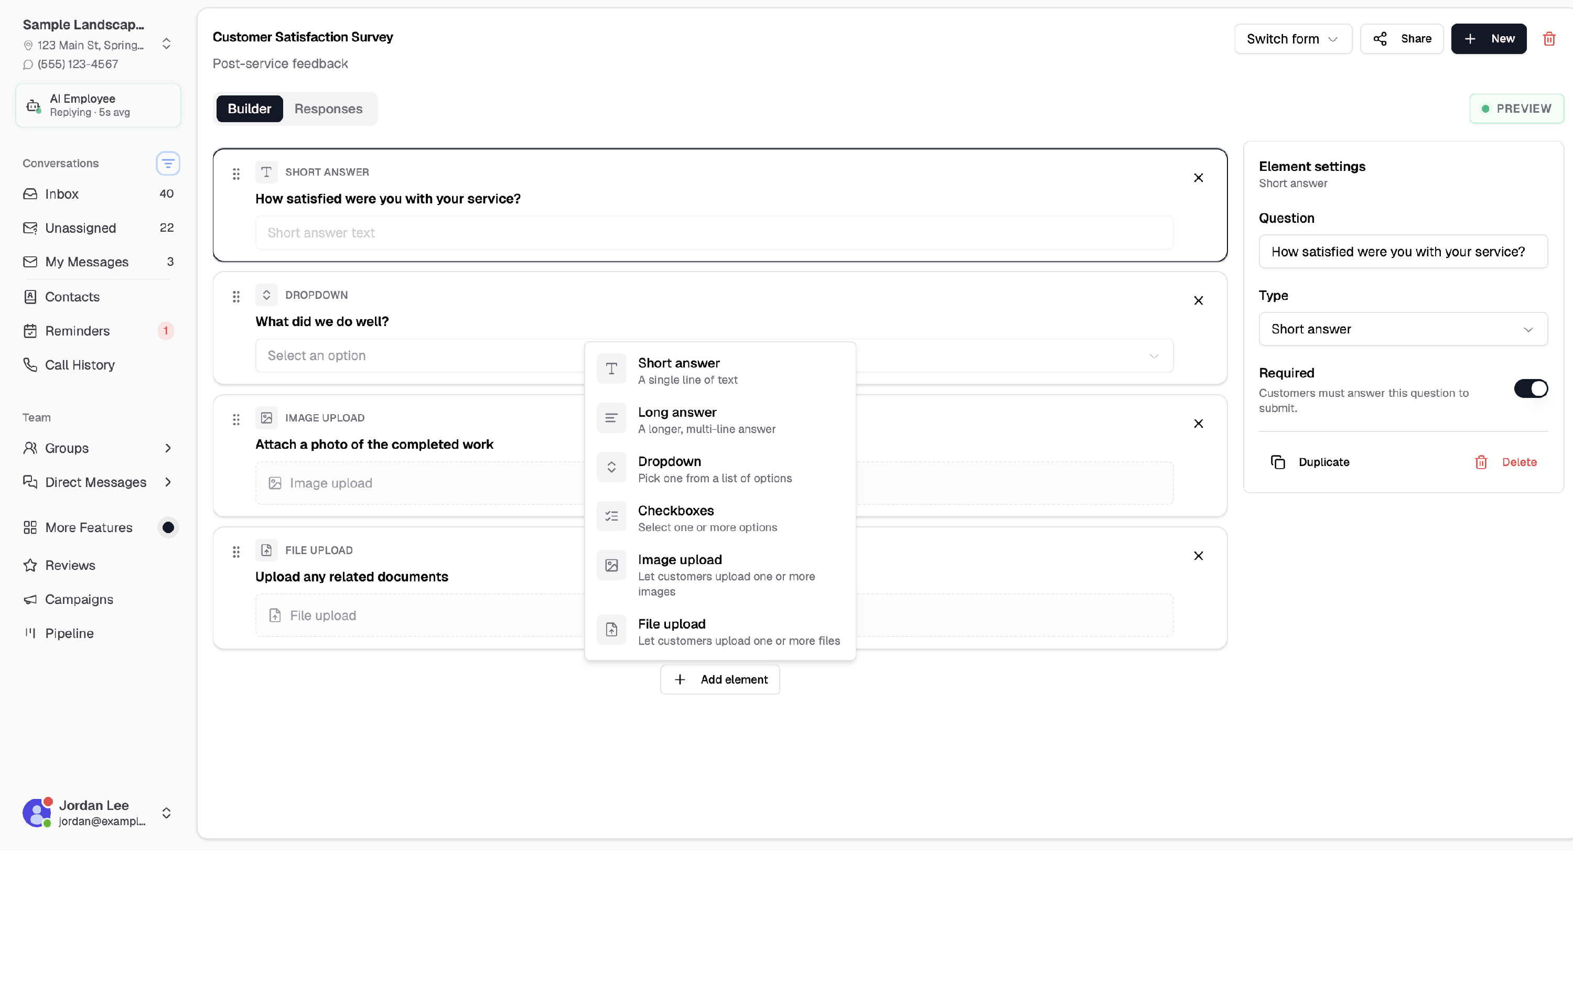Click the Call History phone icon

(30, 364)
